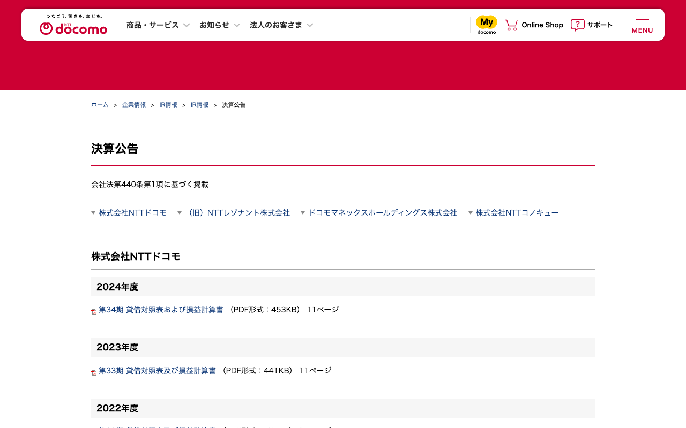
Task: Click PDF icon beside 第33期 document
Action: click(x=94, y=372)
